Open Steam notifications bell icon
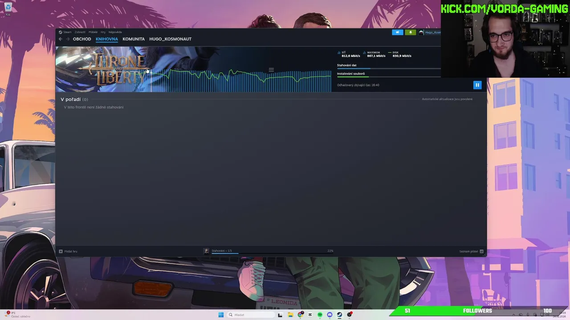This screenshot has height=320, width=570. click(410, 32)
